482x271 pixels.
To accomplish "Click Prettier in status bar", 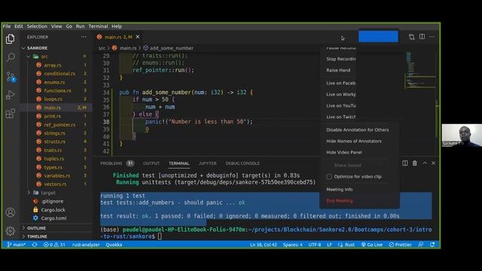I will coord(400,245).
